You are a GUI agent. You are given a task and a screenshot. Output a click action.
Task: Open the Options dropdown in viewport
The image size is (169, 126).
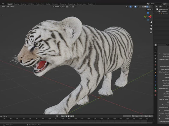150,9
